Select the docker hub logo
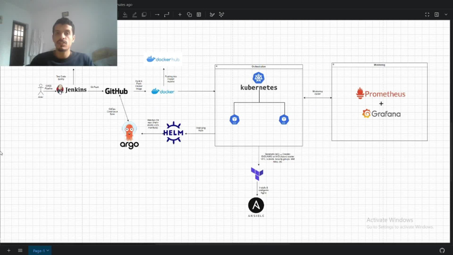Screen dimensions: 453x255 point(163,59)
